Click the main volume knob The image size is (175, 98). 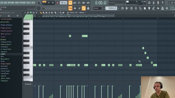(x=39, y=3)
